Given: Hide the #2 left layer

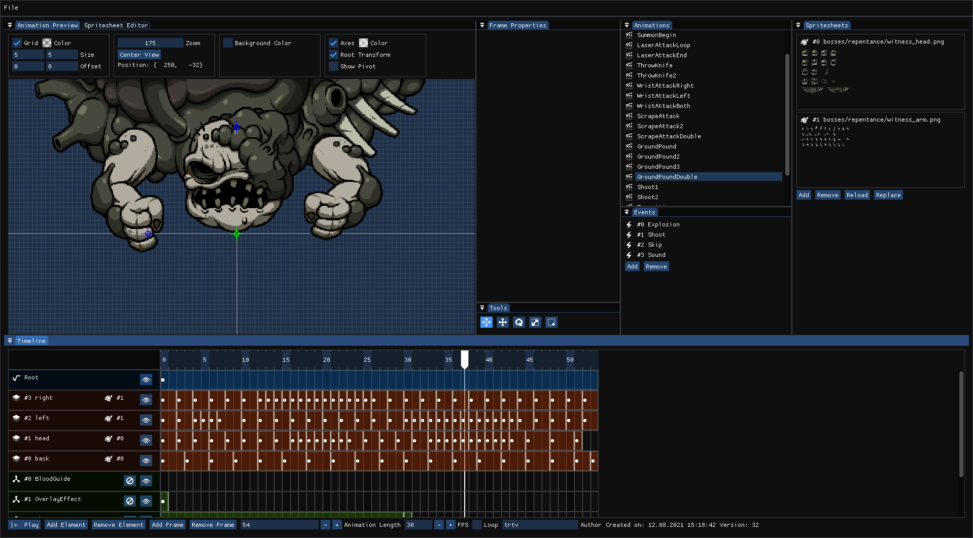Looking at the screenshot, I should click(146, 420).
